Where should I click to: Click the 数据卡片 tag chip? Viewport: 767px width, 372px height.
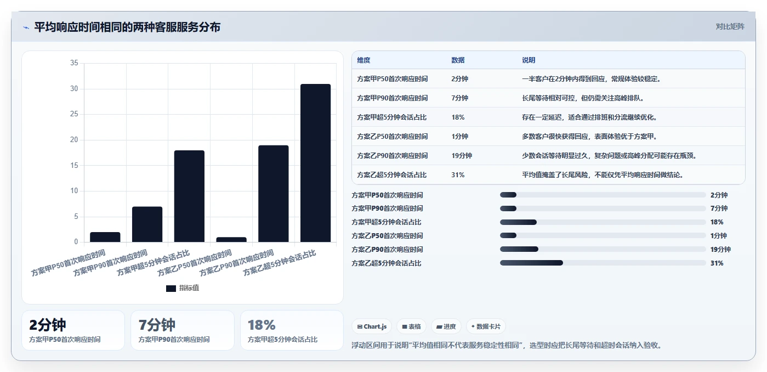[x=486, y=326]
